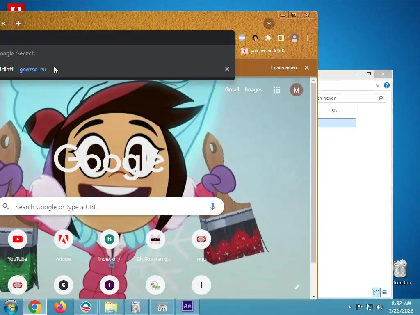The width and height of the screenshot is (420, 315).
Task: Click the striped flag extension icon
Action: click(x=242, y=38)
